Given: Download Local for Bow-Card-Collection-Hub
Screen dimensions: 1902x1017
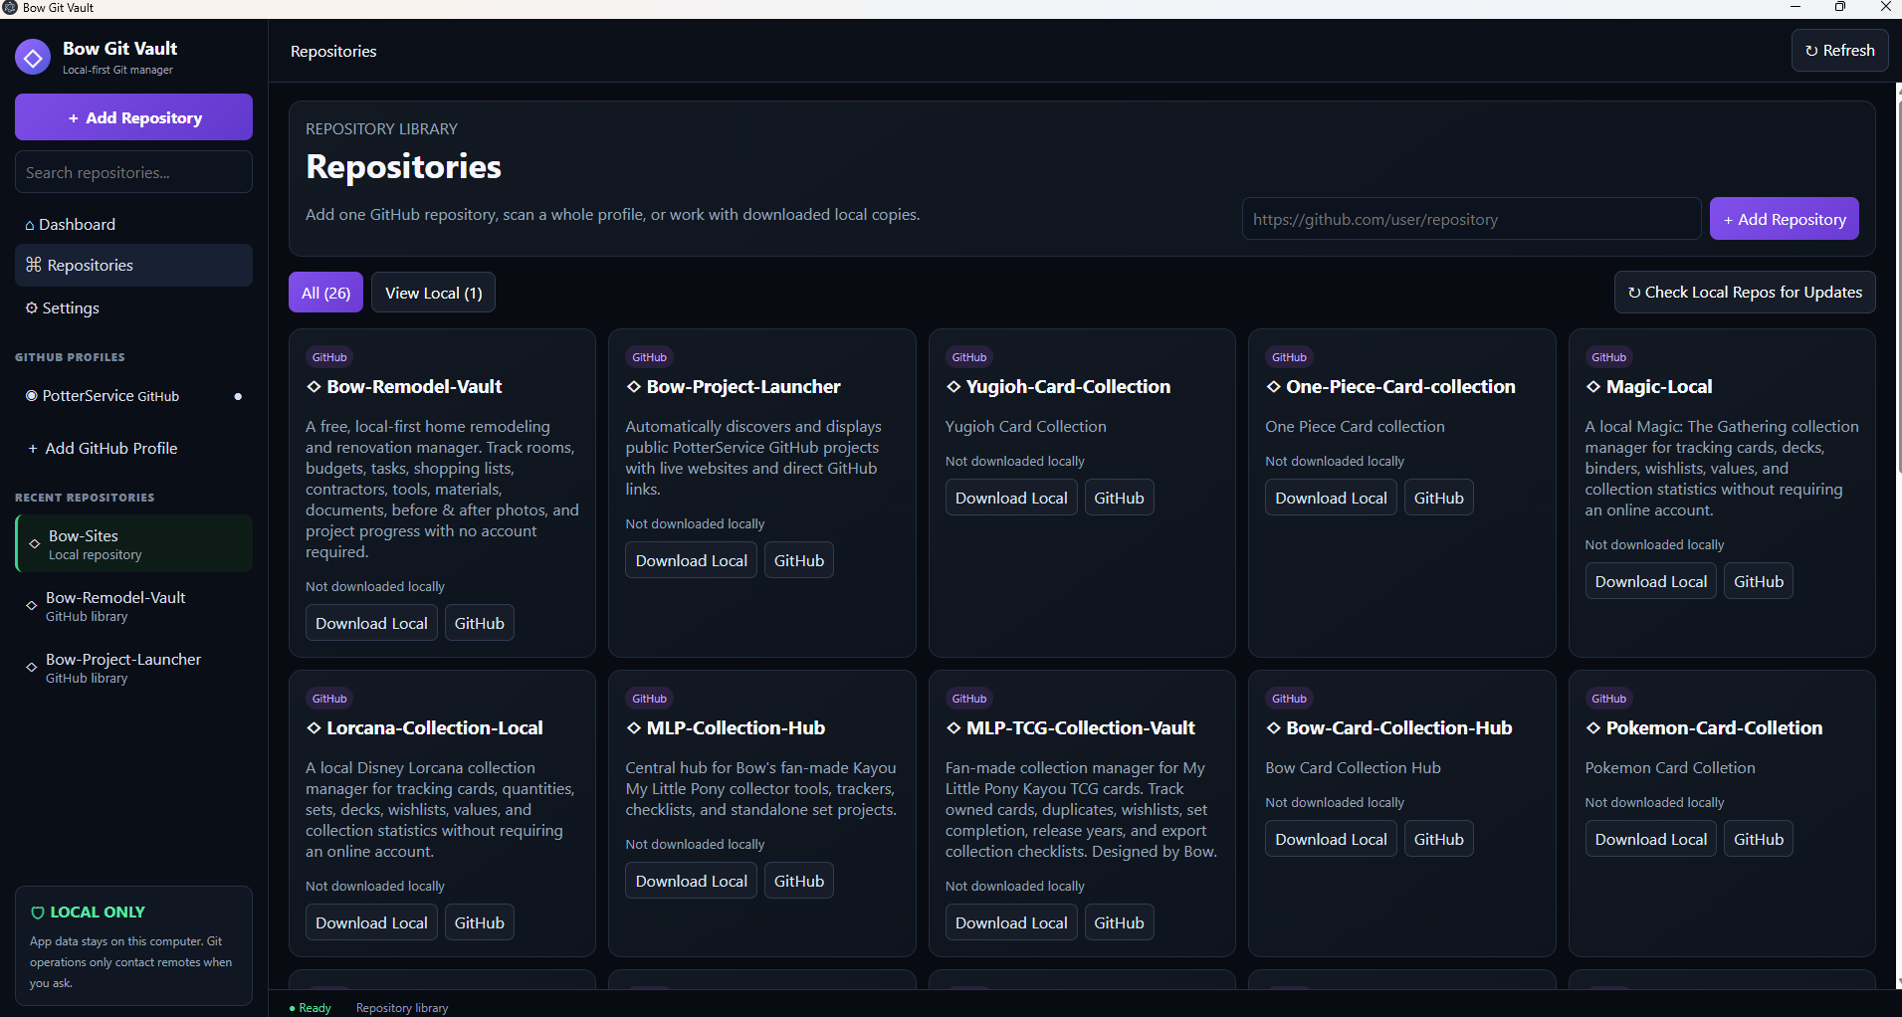Looking at the screenshot, I should click(x=1331, y=839).
